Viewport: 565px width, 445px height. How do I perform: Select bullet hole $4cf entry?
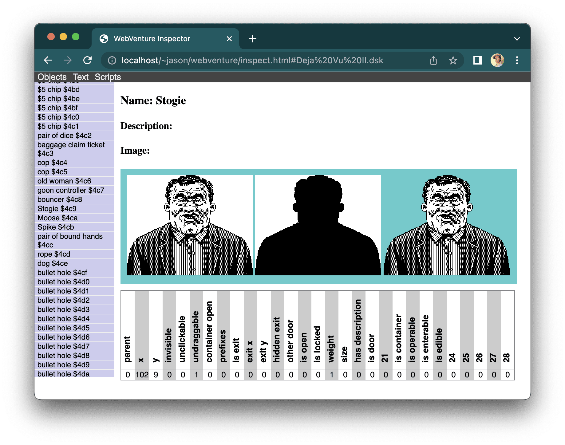tap(74, 273)
